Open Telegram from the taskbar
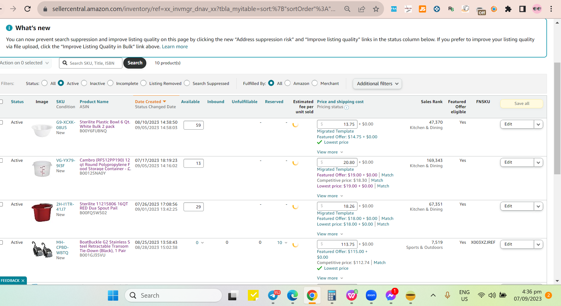Image resolution: width=561 pixels, height=306 pixels. coord(273,295)
